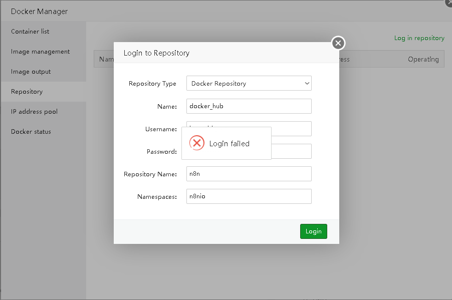Image resolution: width=452 pixels, height=300 pixels.
Task: Click the green Login button
Action: click(313, 231)
